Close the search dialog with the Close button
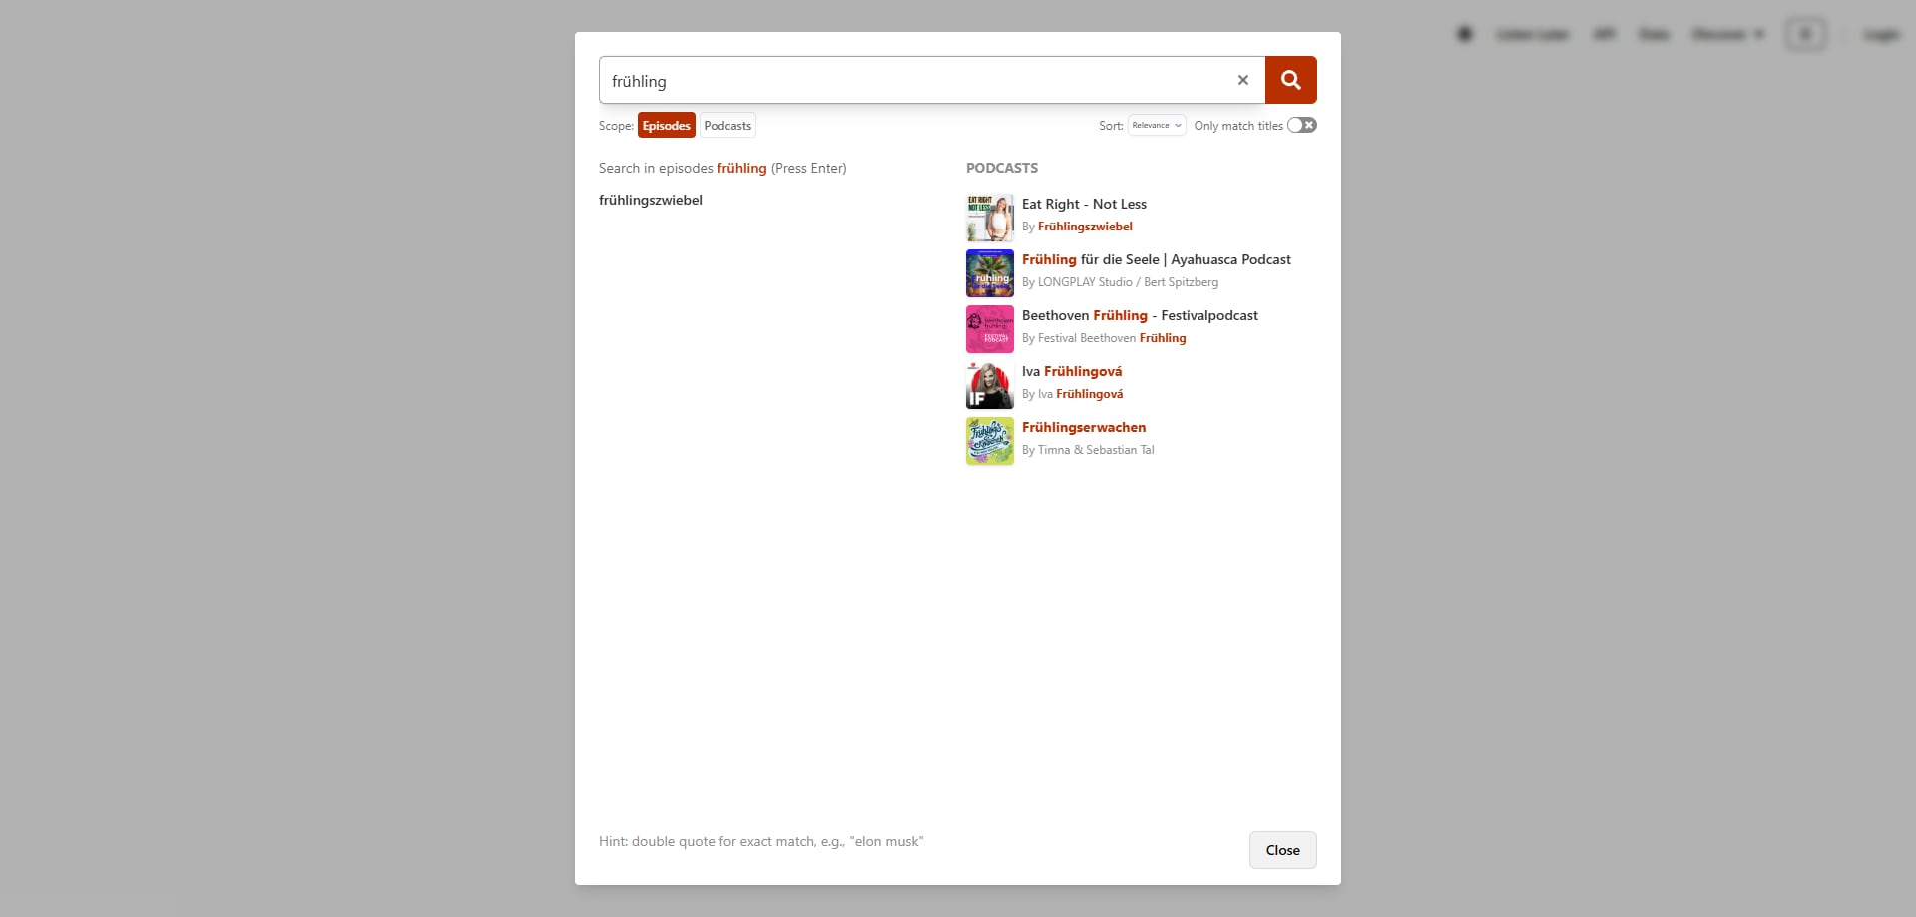1916x917 pixels. click(x=1282, y=850)
